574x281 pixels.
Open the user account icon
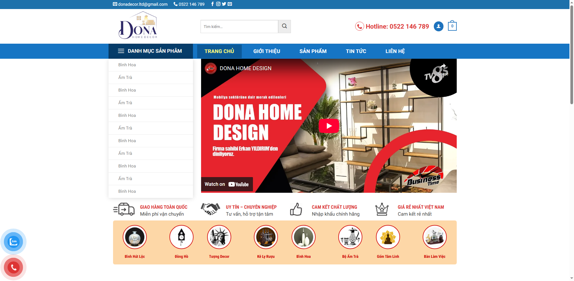coord(439,26)
